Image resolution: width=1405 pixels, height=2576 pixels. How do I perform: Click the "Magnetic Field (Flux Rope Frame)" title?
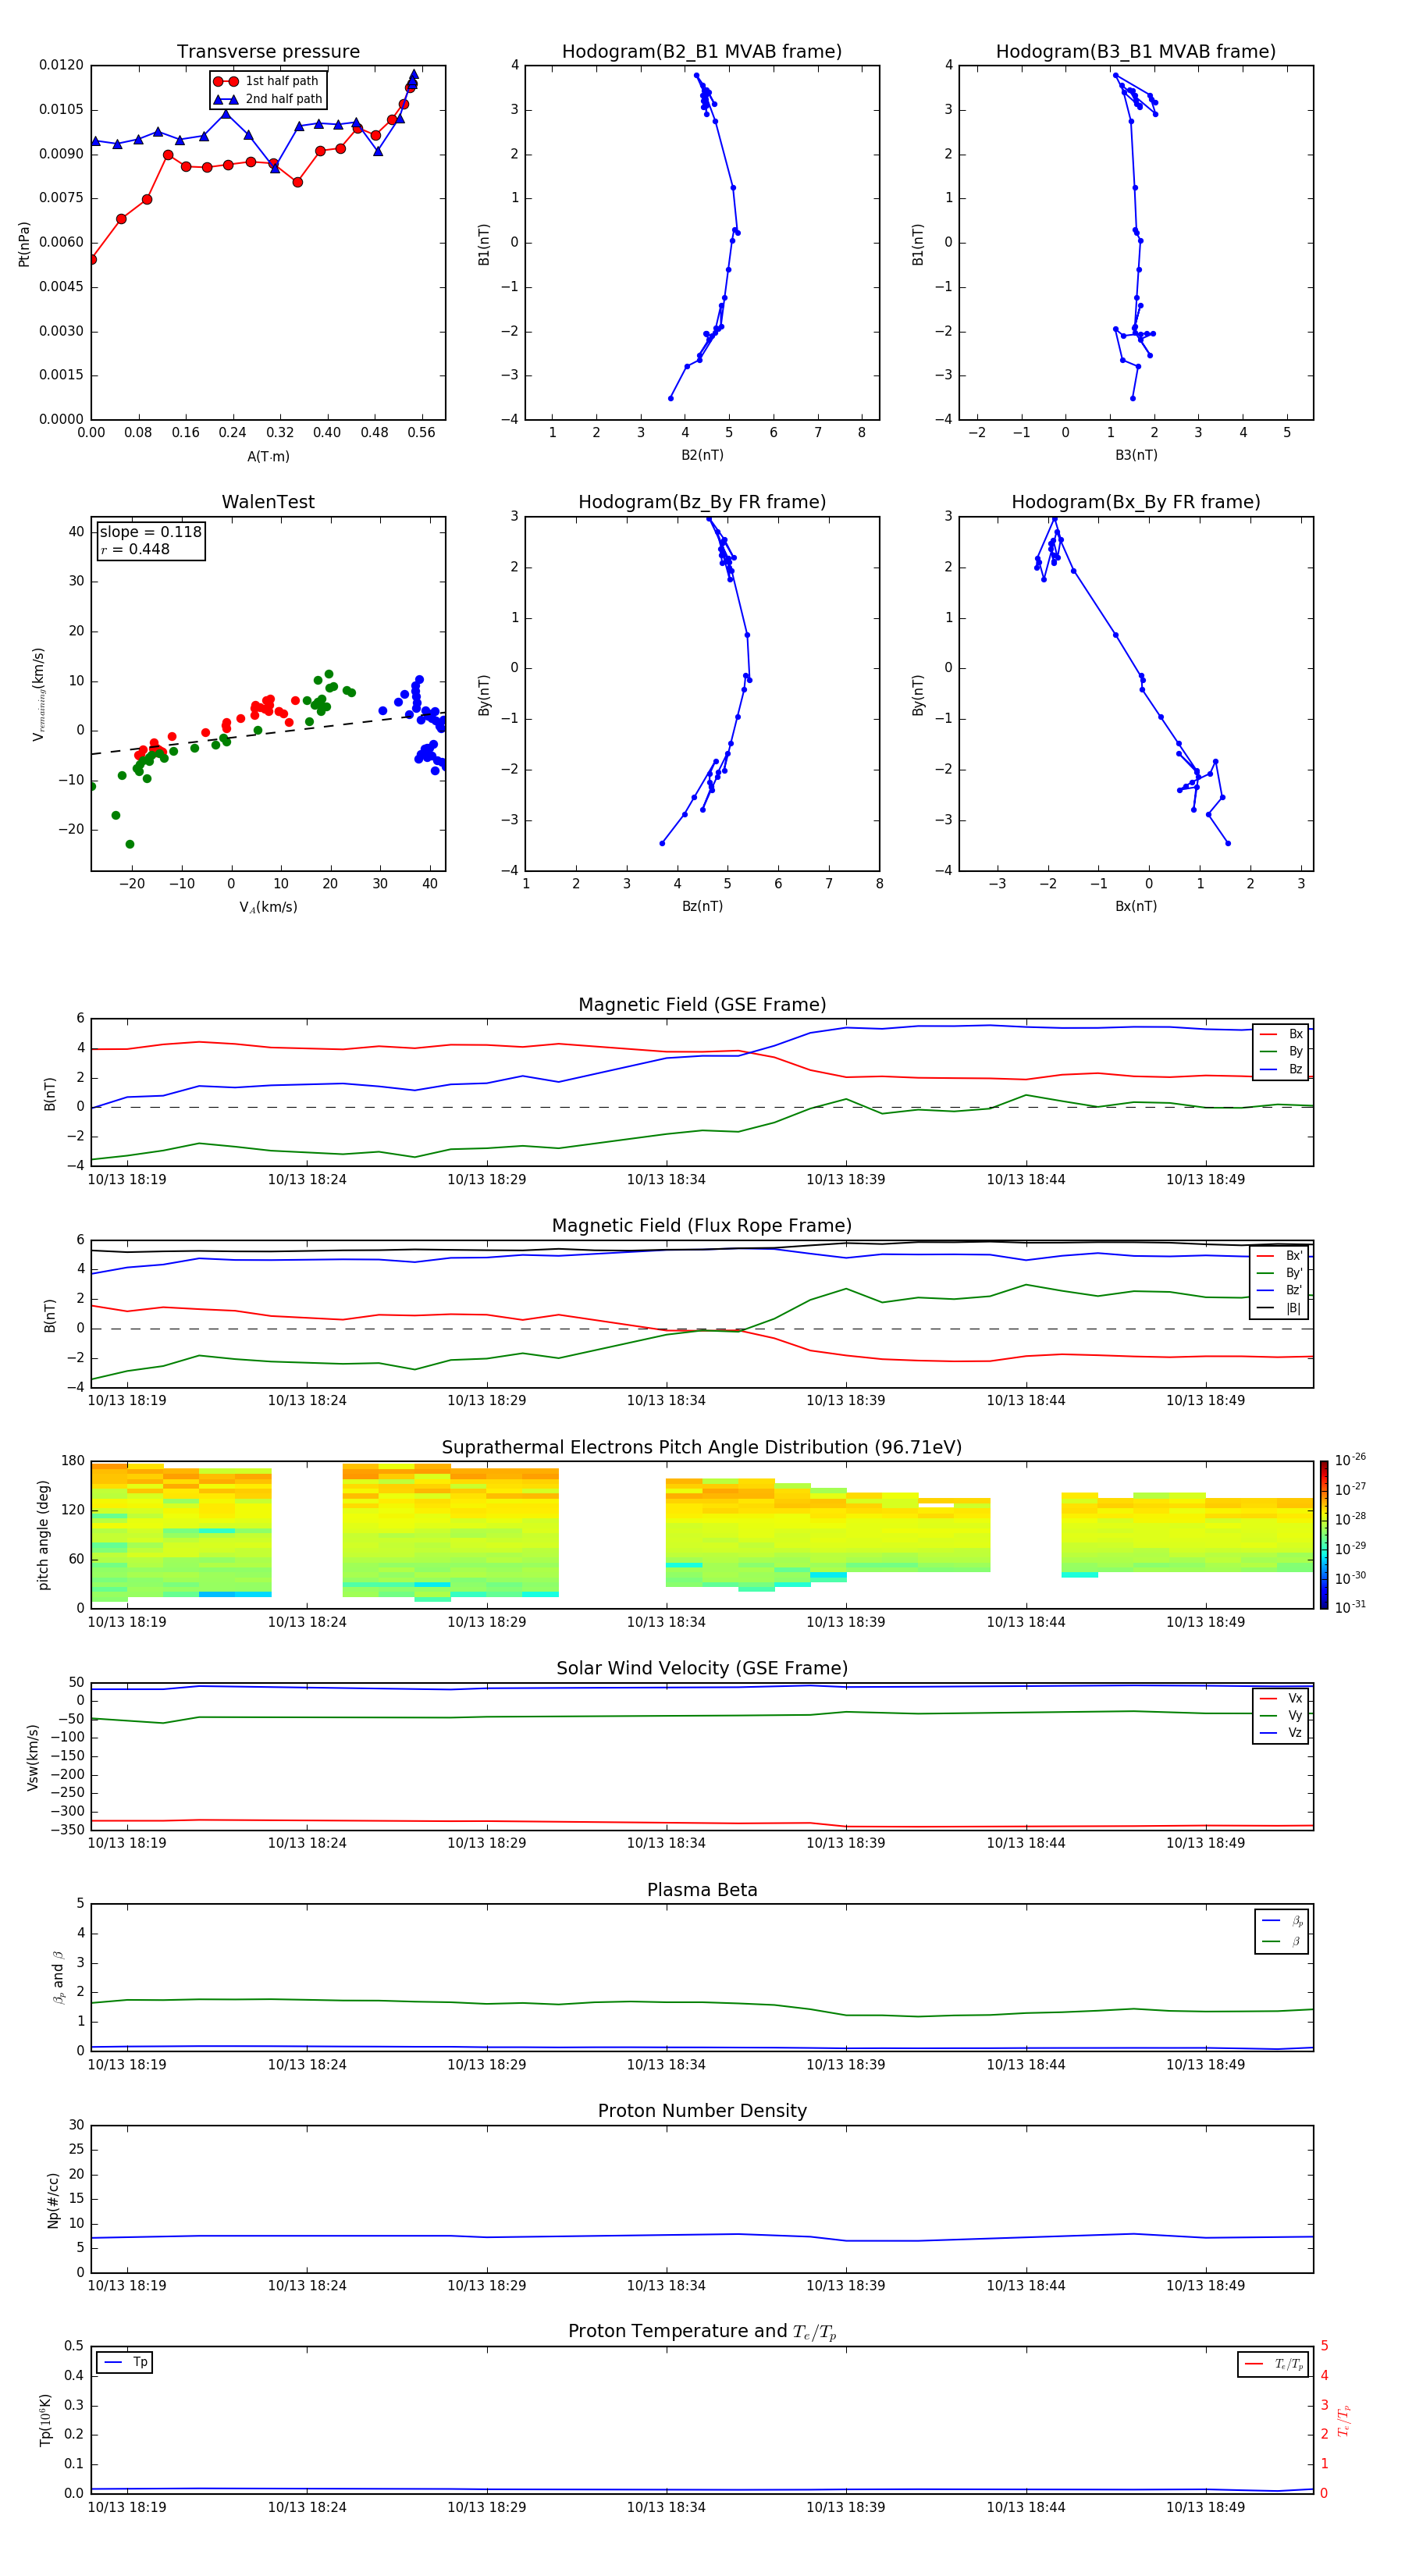pyautogui.click(x=702, y=1226)
